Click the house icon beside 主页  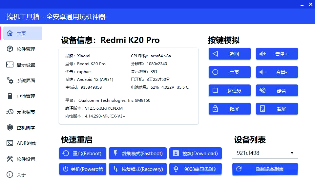pos(10,33)
